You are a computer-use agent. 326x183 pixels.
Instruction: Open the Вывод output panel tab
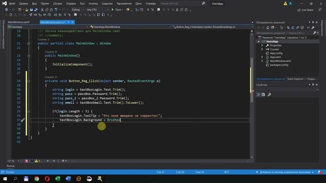click(x=10, y=166)
